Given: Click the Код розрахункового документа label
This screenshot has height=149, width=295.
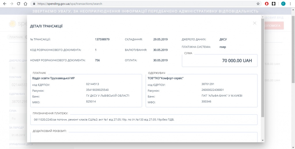Looking at the screenshot, I should point(56,50).
